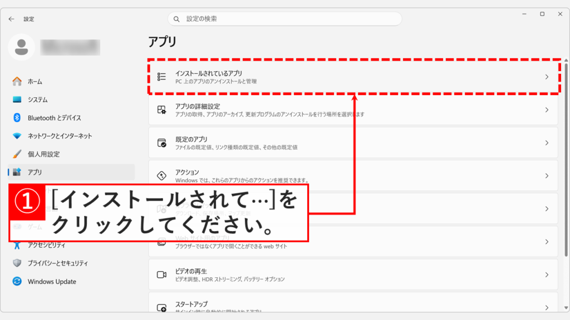Click the shield icon for プライバシーとセキュリティ
The image size is (570, 320).
point(17,263)
